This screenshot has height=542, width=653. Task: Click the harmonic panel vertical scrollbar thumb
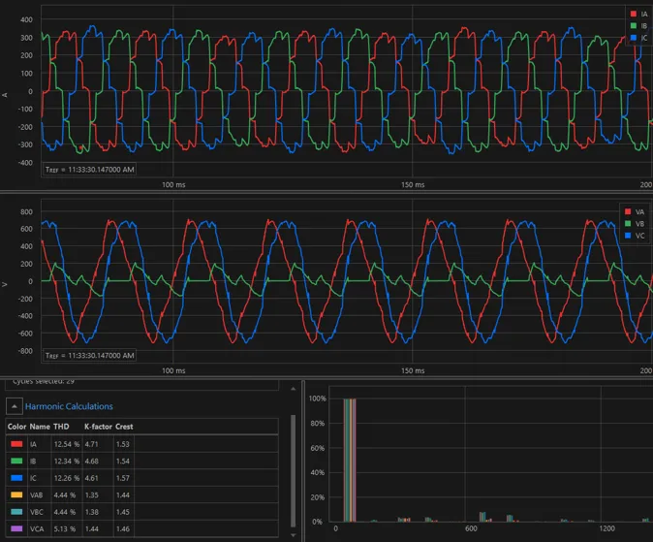294,471
